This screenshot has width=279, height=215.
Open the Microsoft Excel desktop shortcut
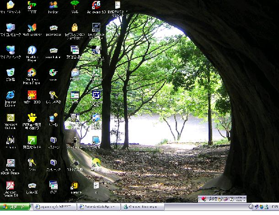[x=97, y=73]
